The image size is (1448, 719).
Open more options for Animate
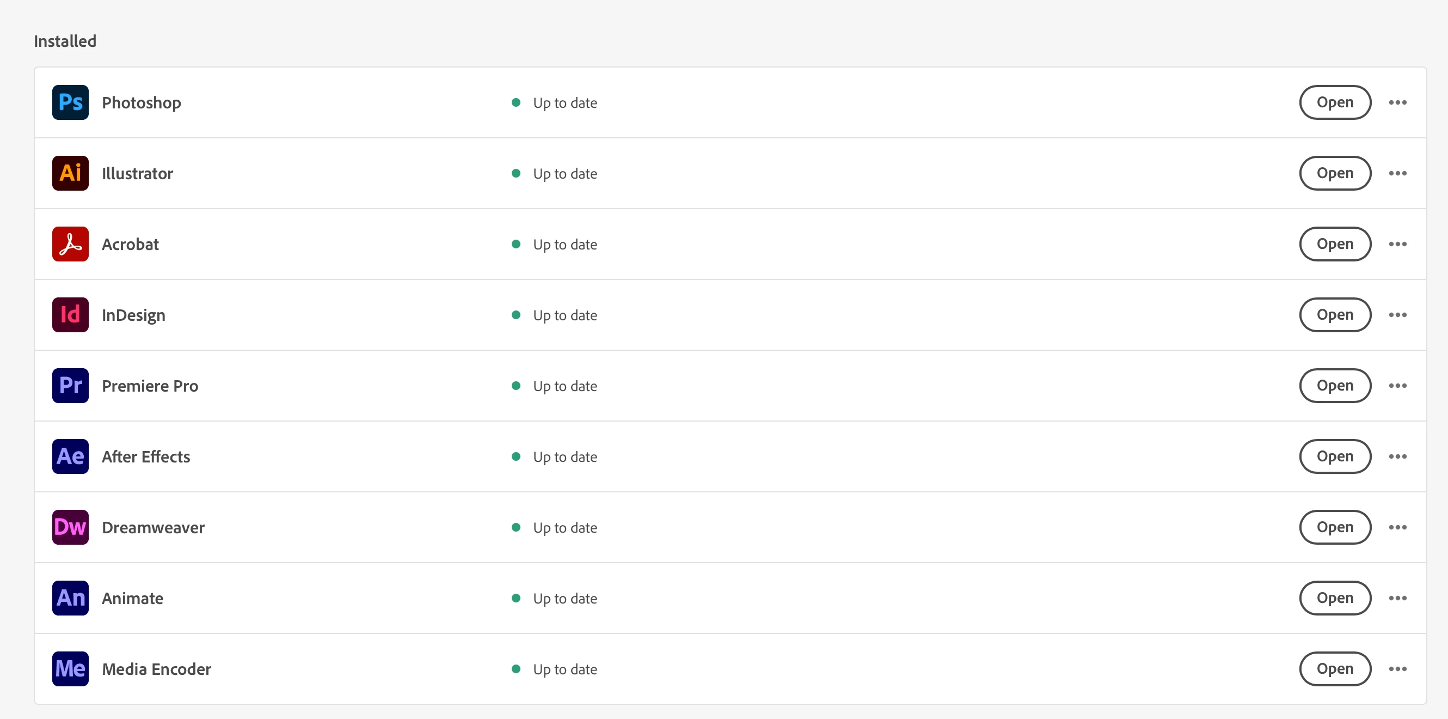(x=1397, y=598)
